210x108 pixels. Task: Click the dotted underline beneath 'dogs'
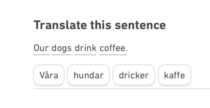click(x=62, y=55)
